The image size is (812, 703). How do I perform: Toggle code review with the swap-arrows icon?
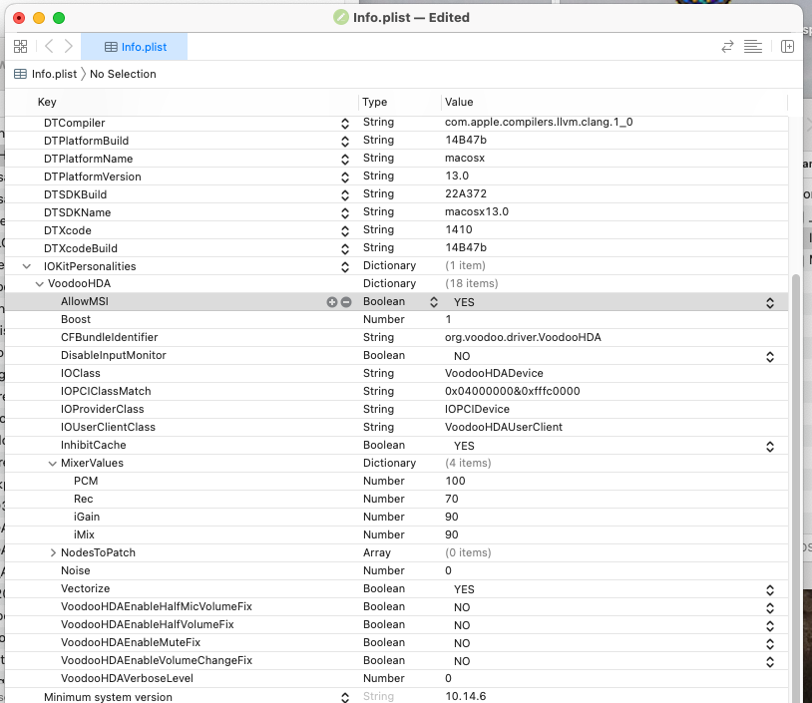tap(727, 47)
